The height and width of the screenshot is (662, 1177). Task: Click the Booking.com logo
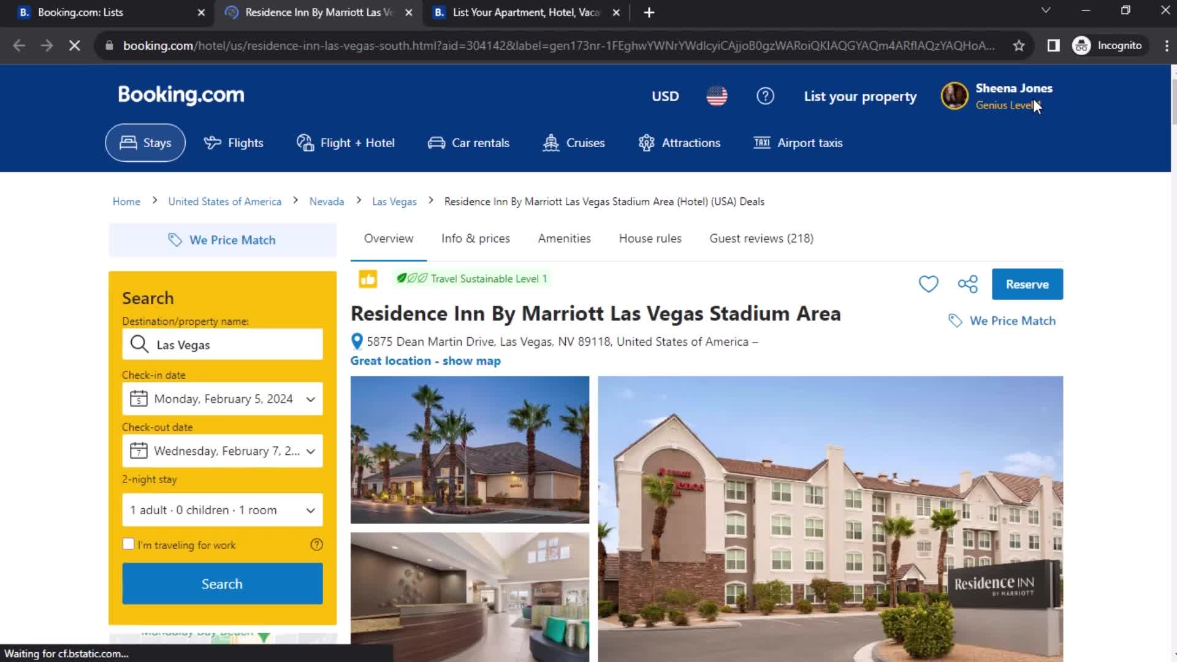(x=181, y=95)
